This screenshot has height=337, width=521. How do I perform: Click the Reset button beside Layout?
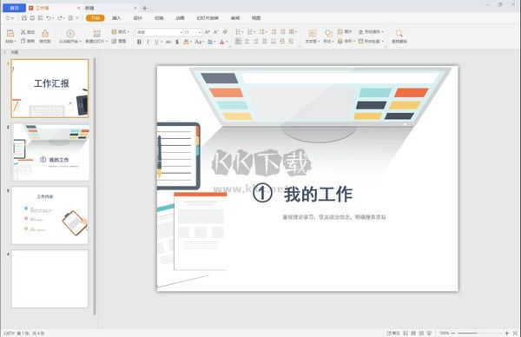click(x=119, y=41)
